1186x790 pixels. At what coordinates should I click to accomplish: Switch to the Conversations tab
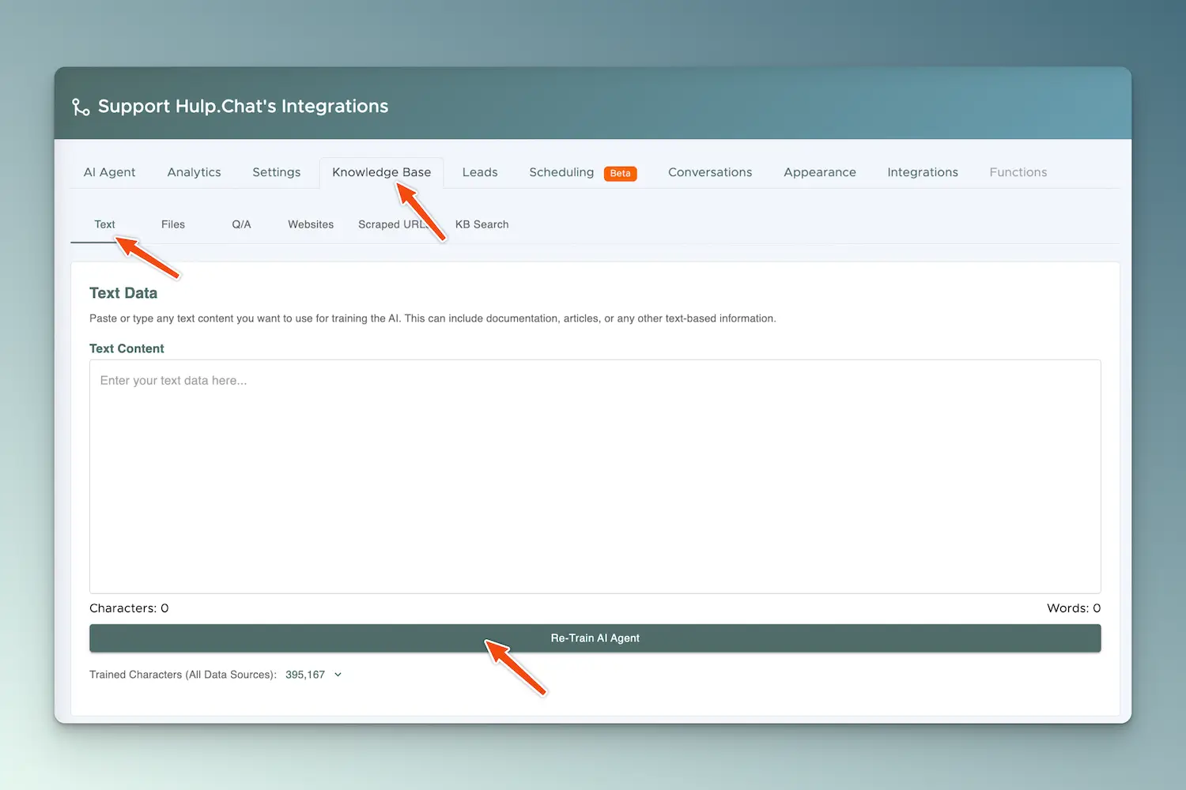click(x=710, y=172)
